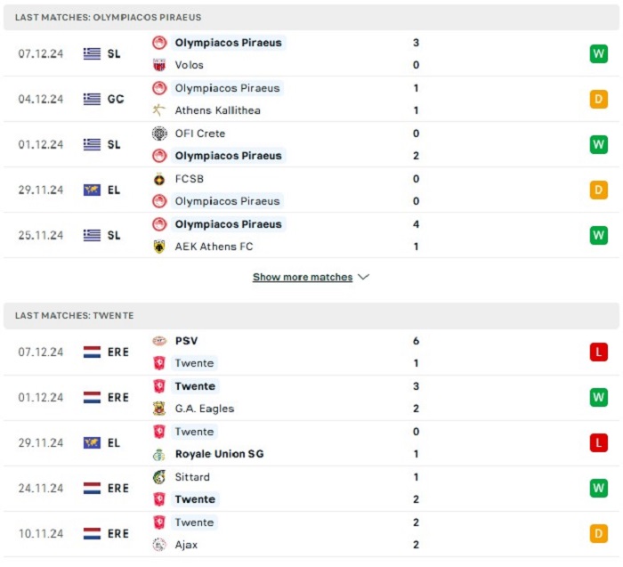Open the Last Matches: Twente header
The height and width of the screenshot is (567, 623).
pos(311,315)
